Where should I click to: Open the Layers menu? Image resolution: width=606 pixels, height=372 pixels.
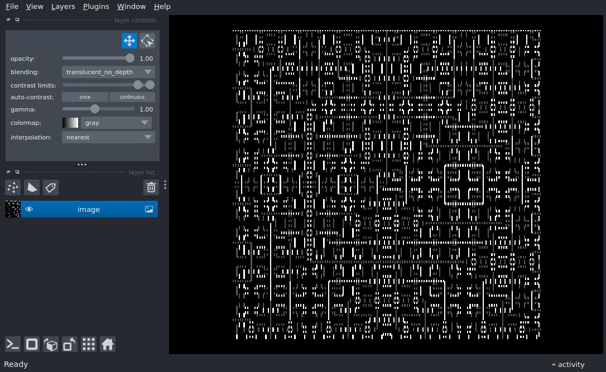pos(63,7)
